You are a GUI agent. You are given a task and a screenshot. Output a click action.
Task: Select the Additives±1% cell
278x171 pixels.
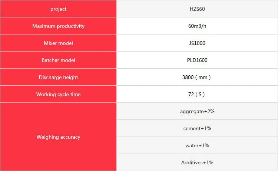pyautogui.click(x=197, y=162)
